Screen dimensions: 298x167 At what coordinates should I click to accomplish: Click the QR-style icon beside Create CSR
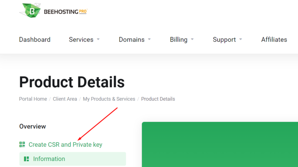coord(22,144)
